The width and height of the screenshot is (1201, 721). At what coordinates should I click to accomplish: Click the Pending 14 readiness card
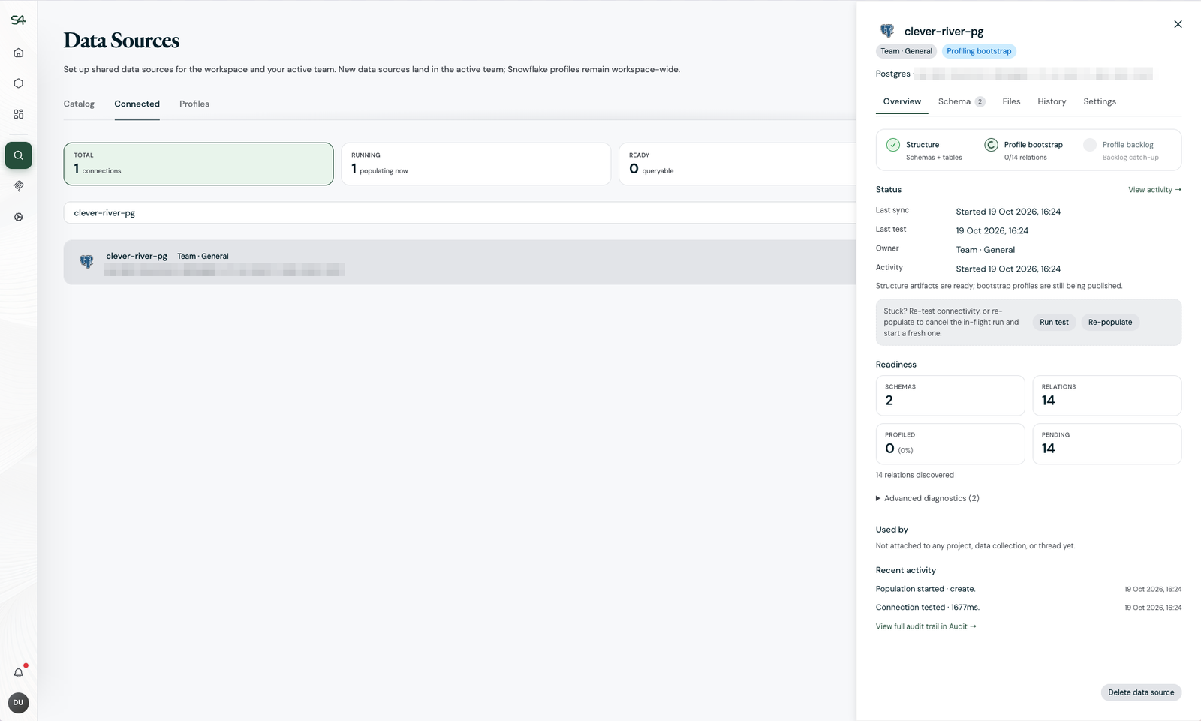tap(1107, 443)
